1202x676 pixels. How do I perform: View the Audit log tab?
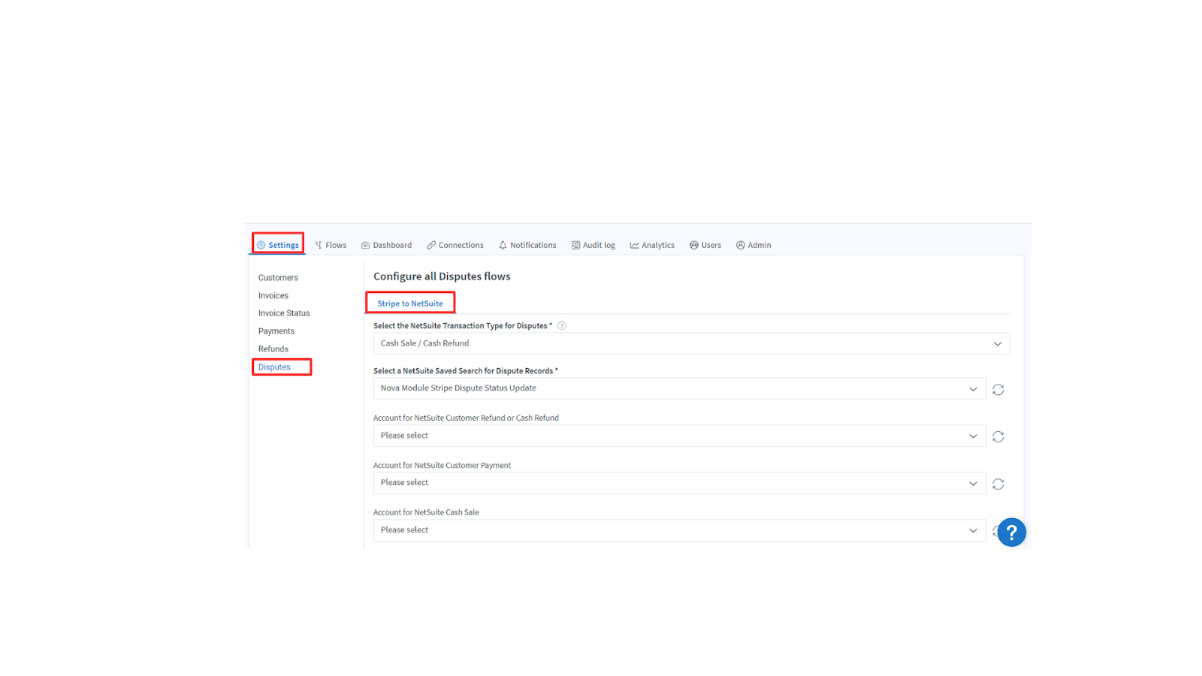593,245
